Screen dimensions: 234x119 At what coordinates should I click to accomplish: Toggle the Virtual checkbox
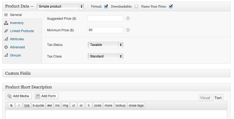[106, 6]
